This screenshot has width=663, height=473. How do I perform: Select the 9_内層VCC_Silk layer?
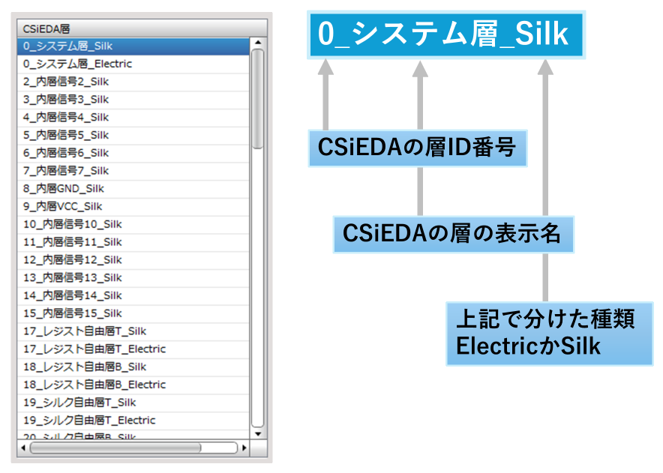(x=133, y=206)
